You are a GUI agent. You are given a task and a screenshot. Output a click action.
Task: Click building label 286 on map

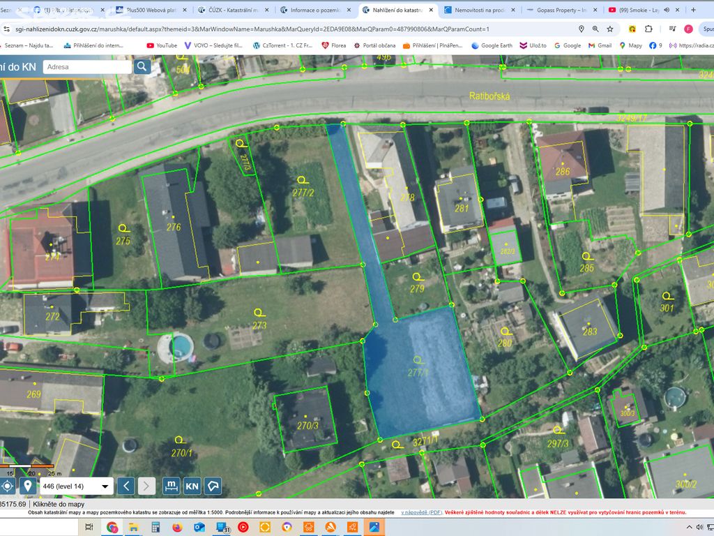tap(563, 172)
